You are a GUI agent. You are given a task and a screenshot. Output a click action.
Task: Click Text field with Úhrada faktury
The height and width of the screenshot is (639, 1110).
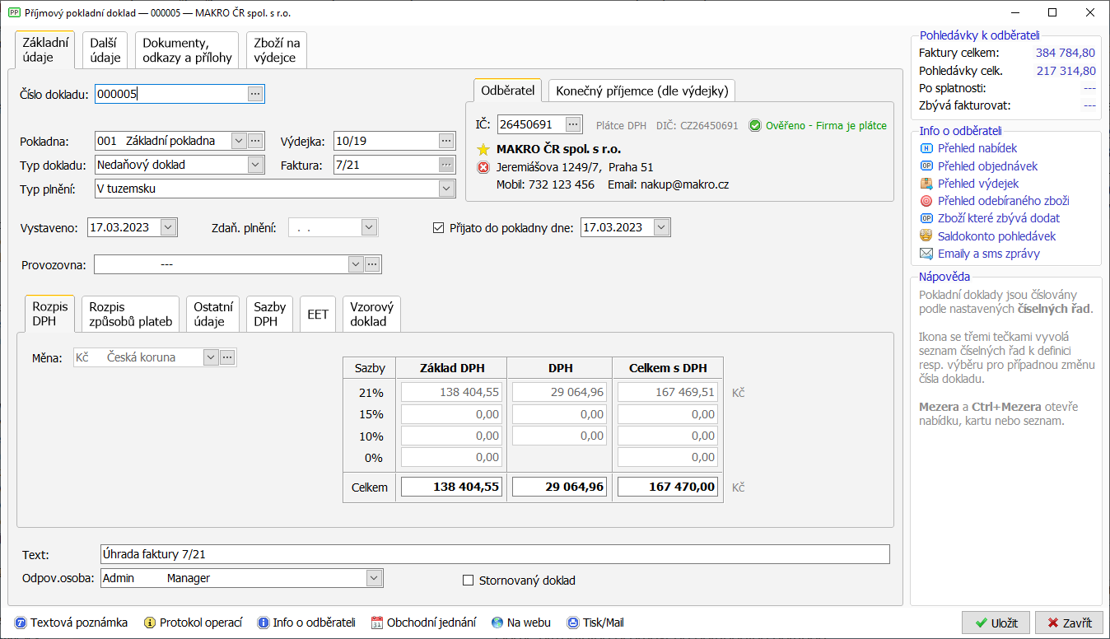495,554
